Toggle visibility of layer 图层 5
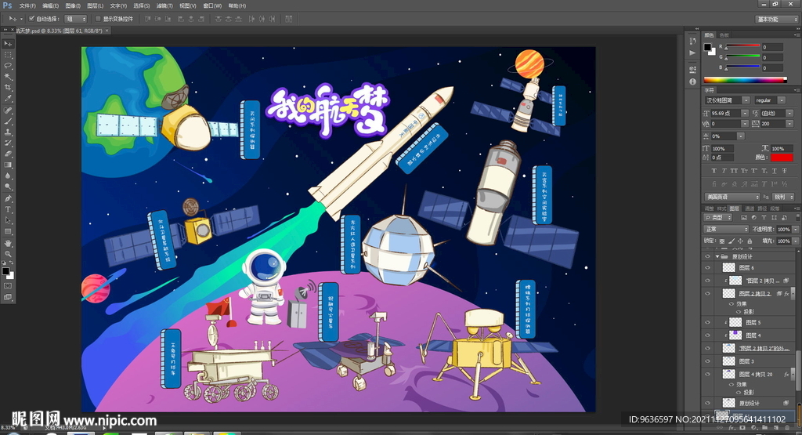This screenshot has width=802, height=435. (708, 322)
